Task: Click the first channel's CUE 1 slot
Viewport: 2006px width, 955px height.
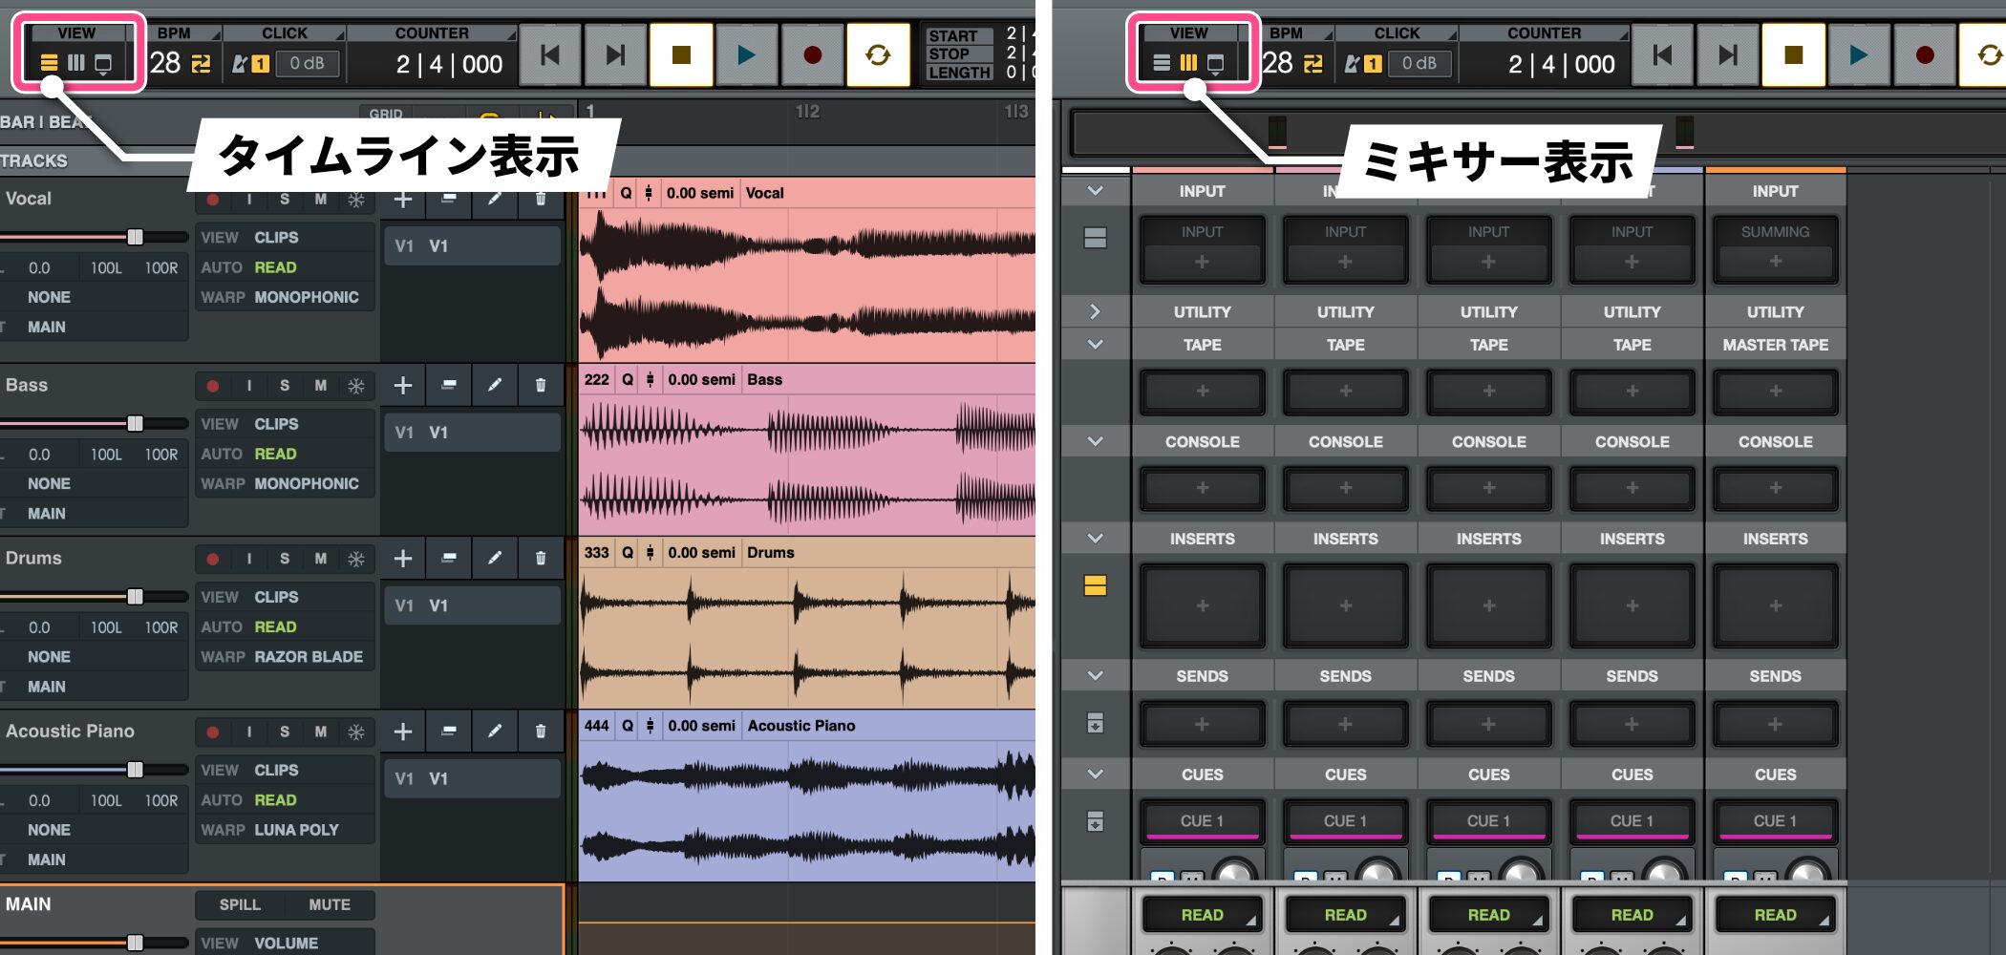Action: point(1202,821)
